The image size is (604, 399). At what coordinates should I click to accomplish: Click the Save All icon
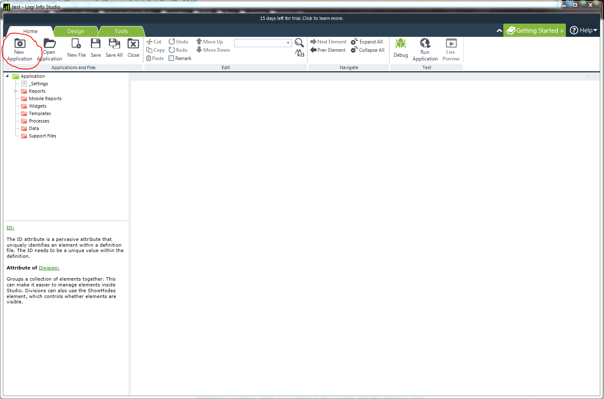(x=114, y=44)
